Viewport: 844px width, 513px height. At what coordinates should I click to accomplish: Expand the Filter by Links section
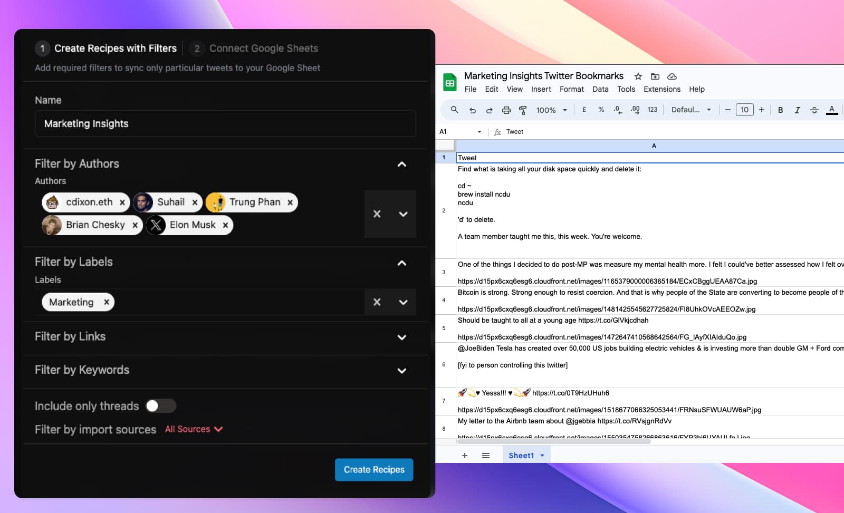point(402,337)
